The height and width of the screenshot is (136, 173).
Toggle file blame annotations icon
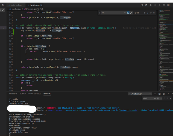point(164,5)
